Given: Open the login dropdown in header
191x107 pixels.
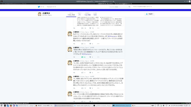Looking at the screenshot, I should (x=142, y=7).
